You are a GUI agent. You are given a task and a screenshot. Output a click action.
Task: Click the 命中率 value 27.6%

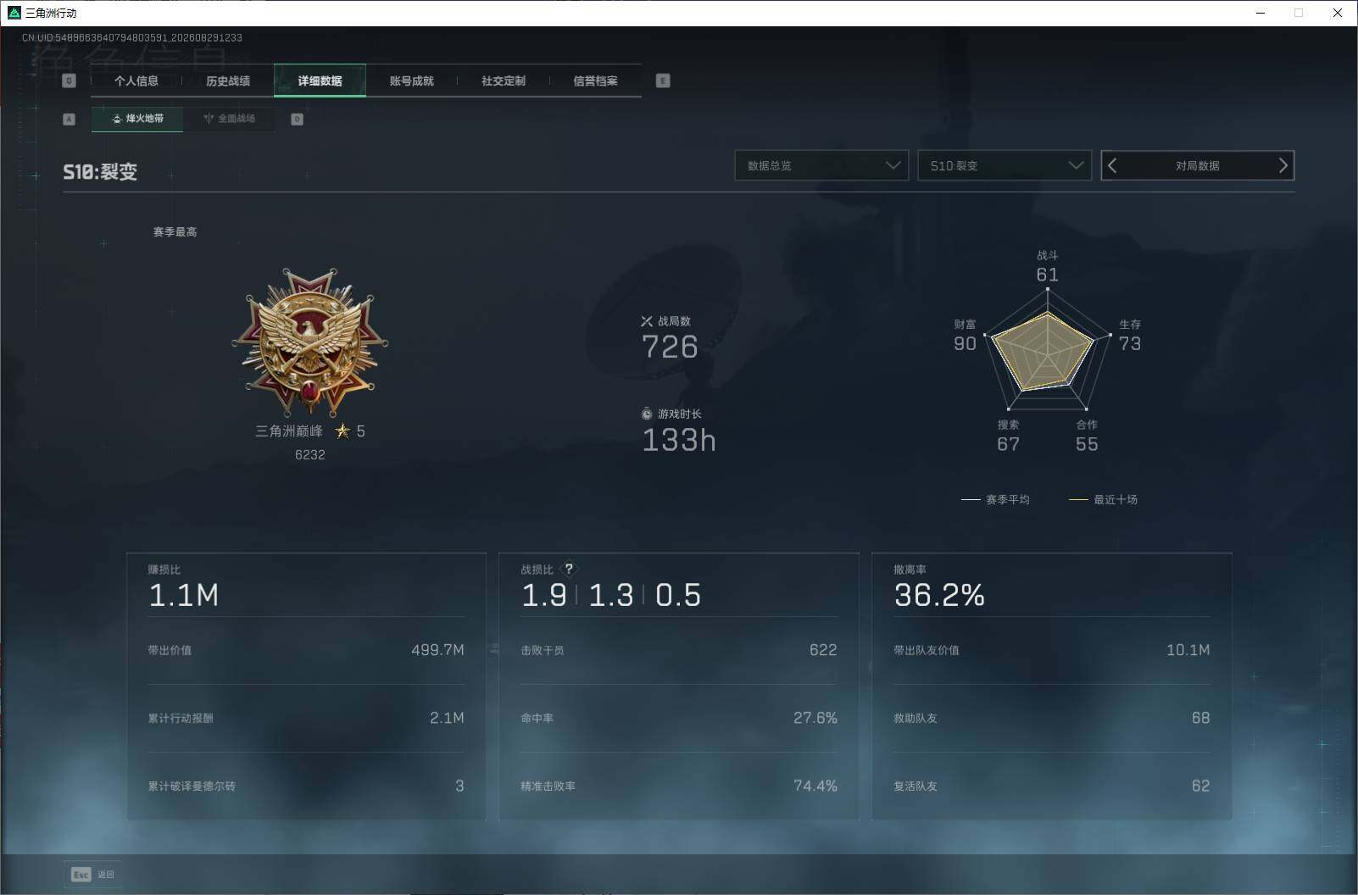click(815, 718)
